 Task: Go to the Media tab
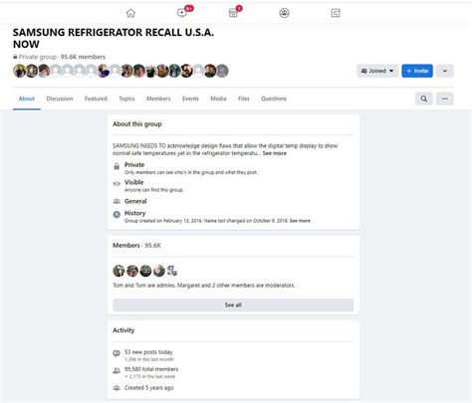218,99
